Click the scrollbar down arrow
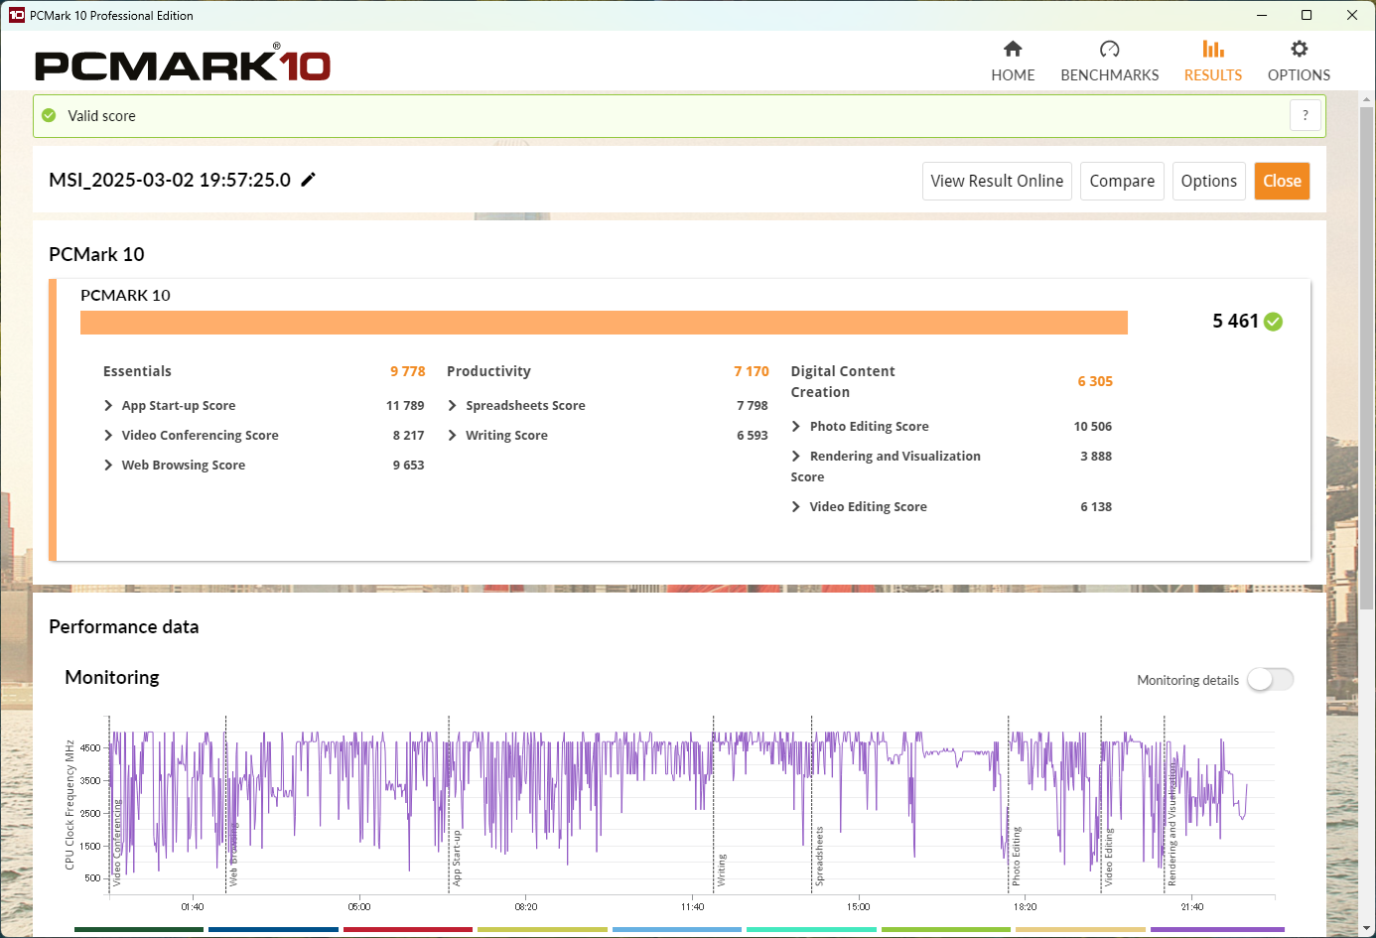The image size is (1376, 938). point(1366,929)
